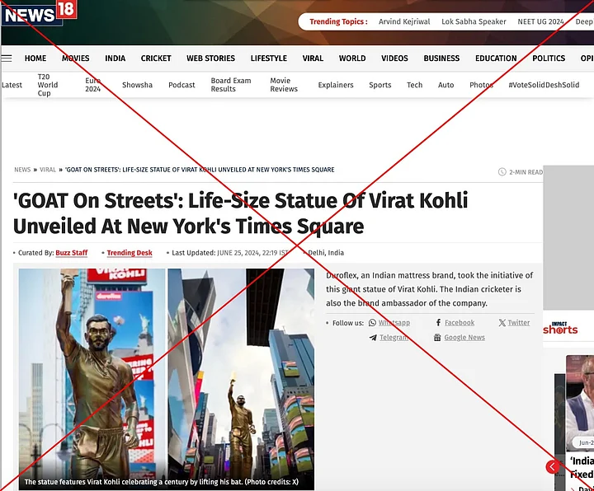Click the Trending Desk link
The width and height of the screenshot is (594, 491).
click(130, 253)
